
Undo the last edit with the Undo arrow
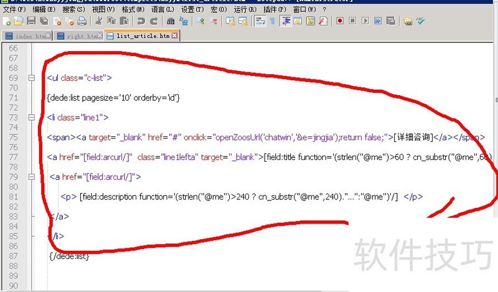[141, 21]
